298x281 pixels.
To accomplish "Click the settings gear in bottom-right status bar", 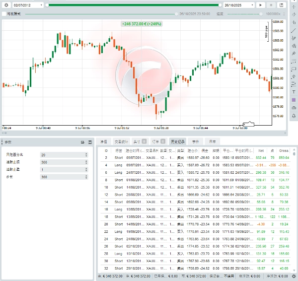I will 294,276.
